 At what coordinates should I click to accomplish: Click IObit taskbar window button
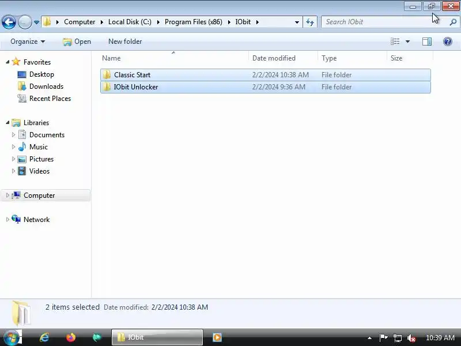(157, 337)
